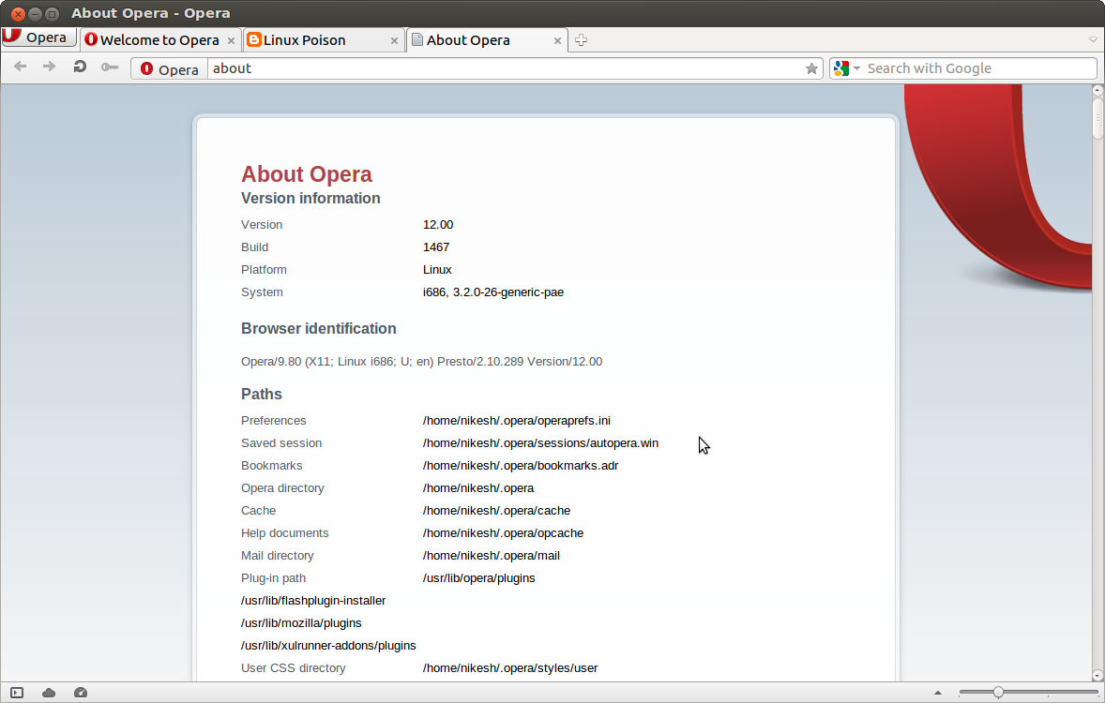1105x703 pixels.
Task: Click the reload page icon
Action: [x=79, y=67]
